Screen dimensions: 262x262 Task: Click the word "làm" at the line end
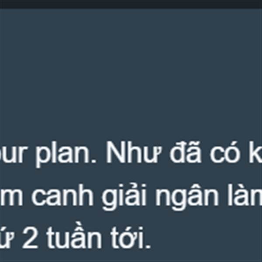[245, 195]
